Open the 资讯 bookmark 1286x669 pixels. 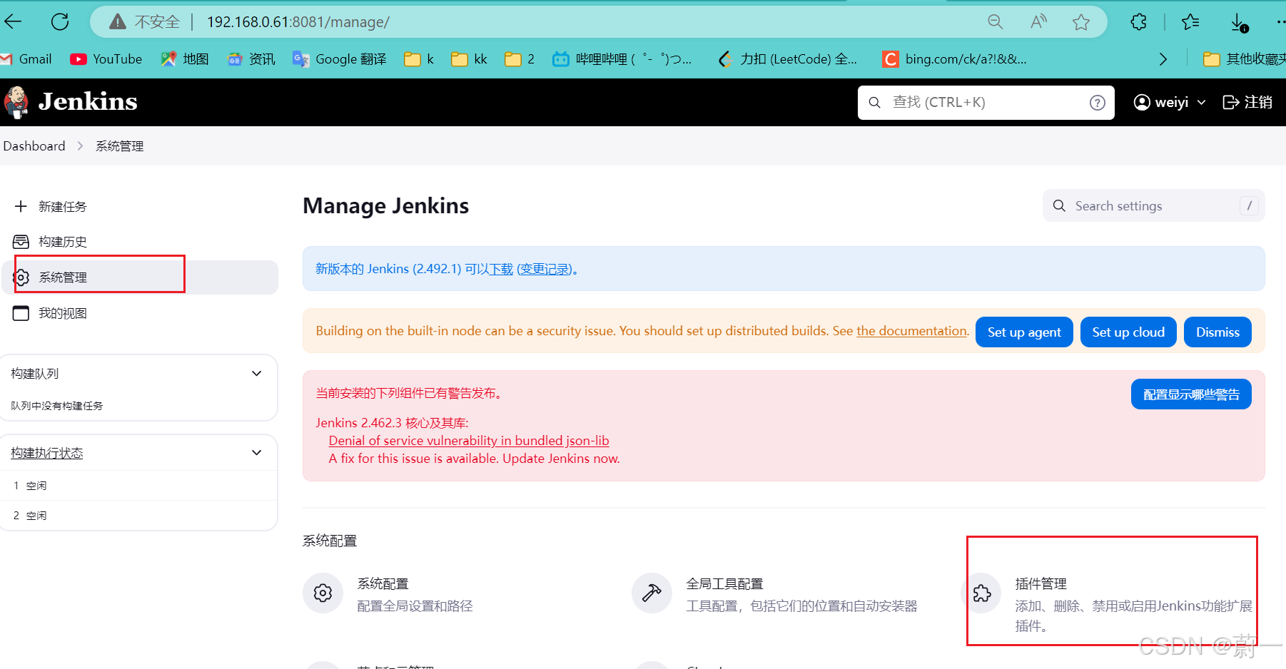tap(251, 59)
